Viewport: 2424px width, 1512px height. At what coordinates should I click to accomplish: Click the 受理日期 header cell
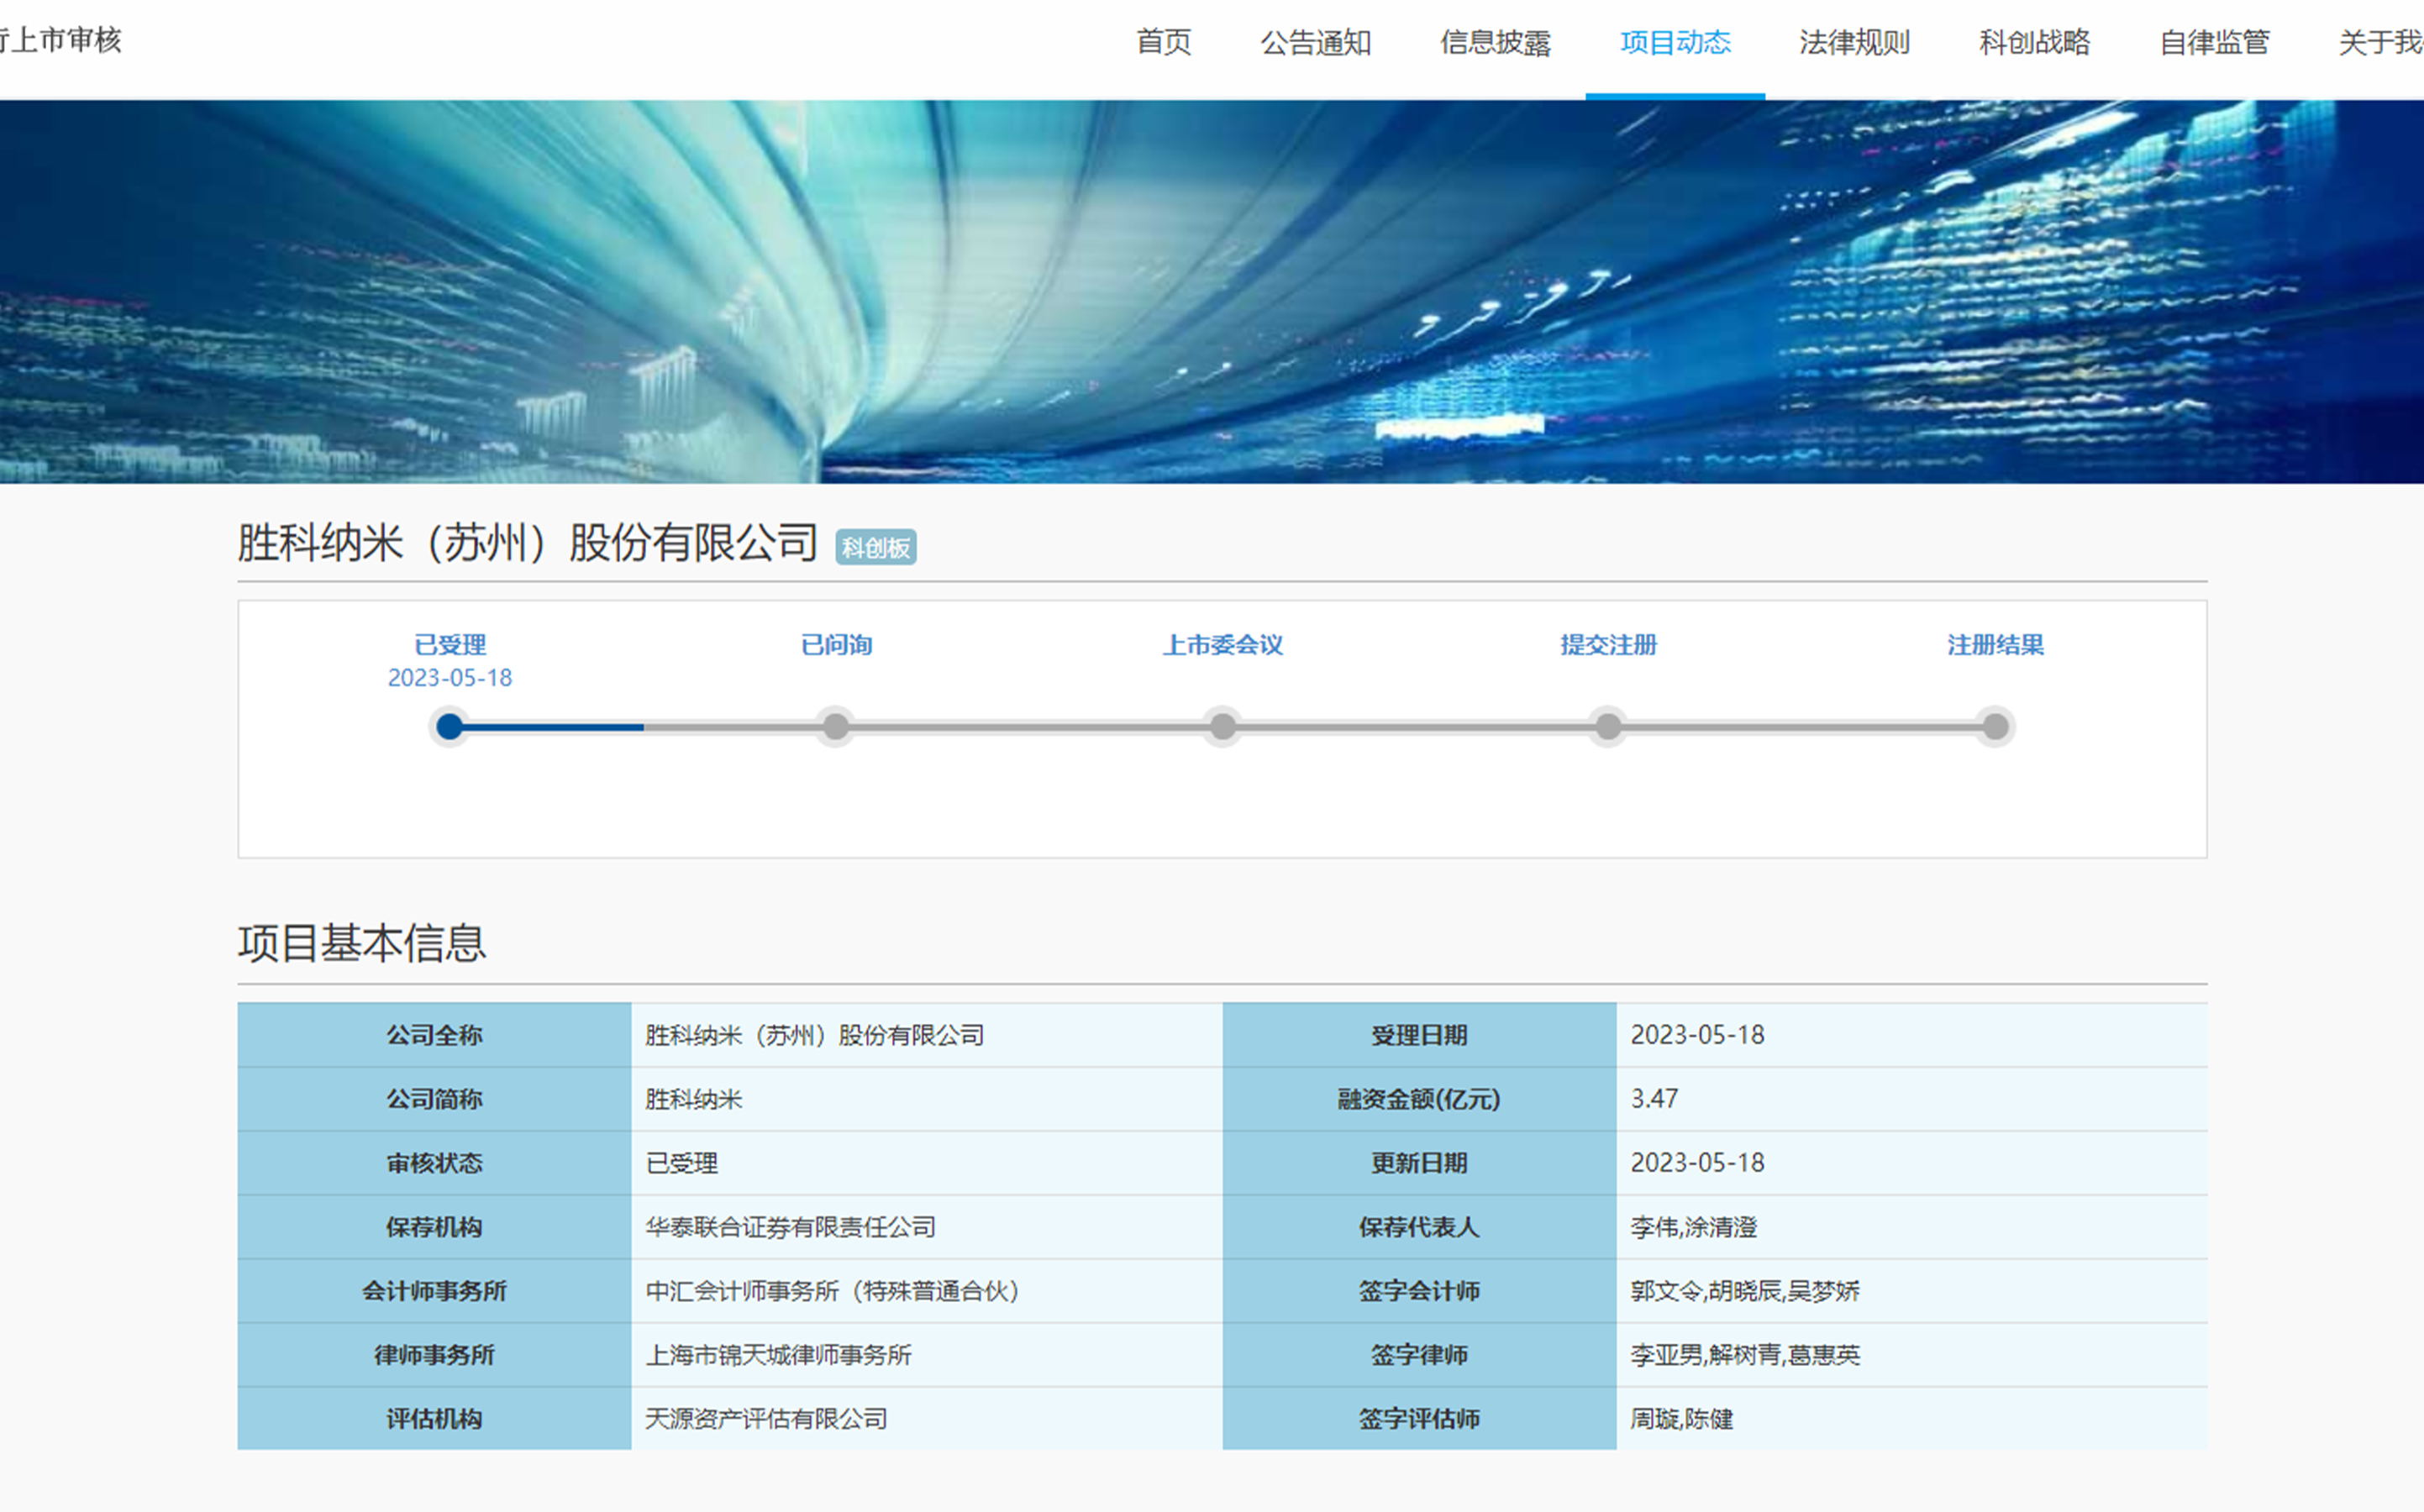(x=1419, y=1035)
